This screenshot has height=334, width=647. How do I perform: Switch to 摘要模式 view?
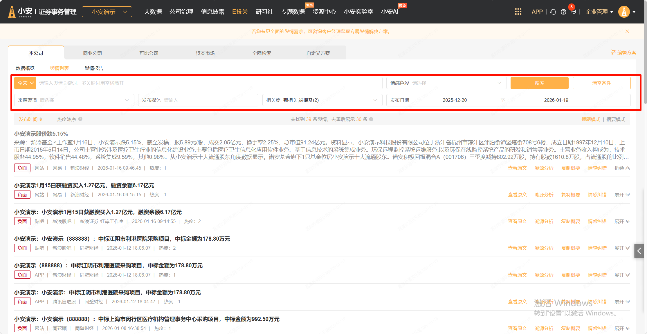tap(616, 119)
